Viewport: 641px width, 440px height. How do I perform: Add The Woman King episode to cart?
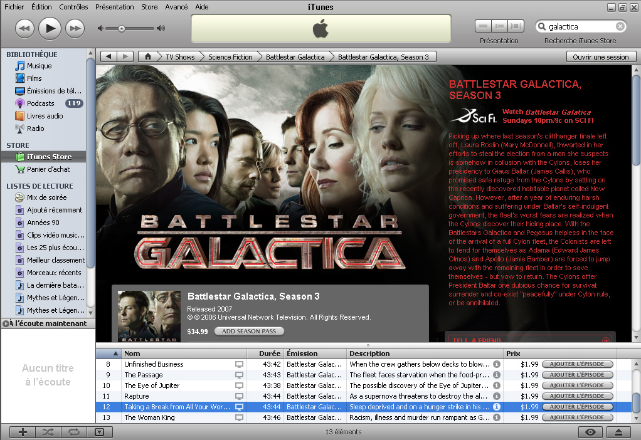click(x=578, y=417)
